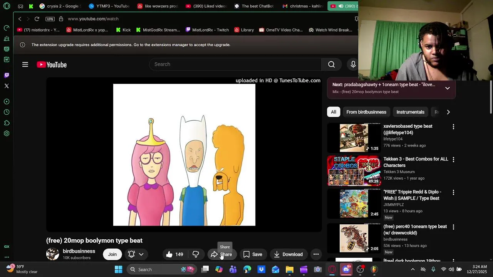The height and width of the screenshot is (277, 493).
Task: Go back with the browser back arrow
Action: coord(20,19)
